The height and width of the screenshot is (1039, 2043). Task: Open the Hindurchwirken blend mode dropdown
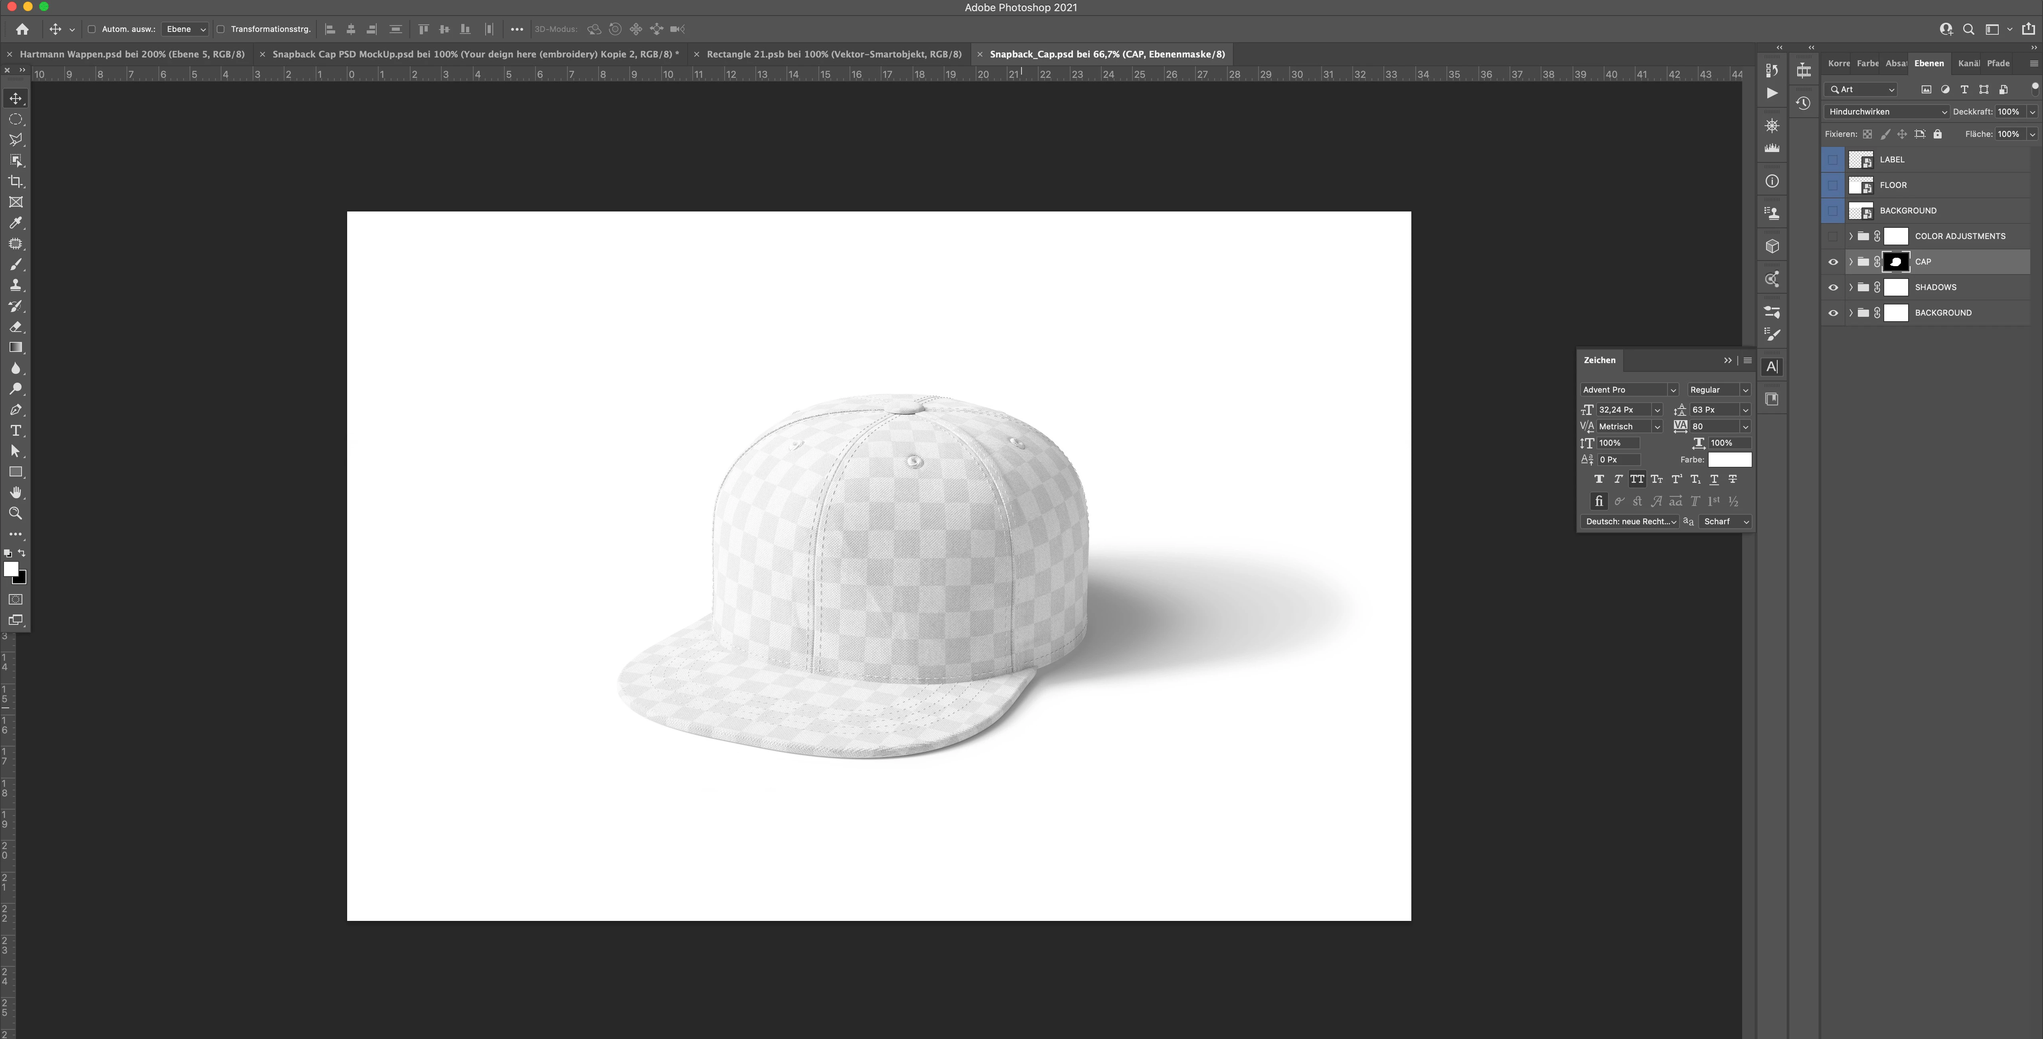coord(1886,112)
